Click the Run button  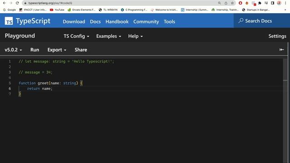click(x=34, y=50)
